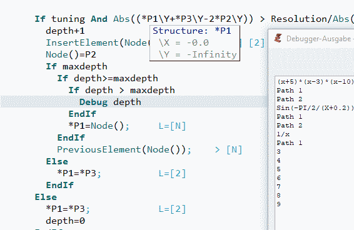Click the '*P1=Node();' statement
This screenshot has width=354, height=230.
(99, 126)
